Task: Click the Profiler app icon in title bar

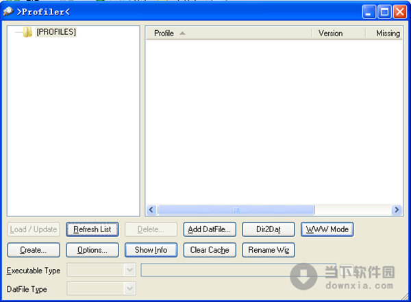Action: [8, 12]
